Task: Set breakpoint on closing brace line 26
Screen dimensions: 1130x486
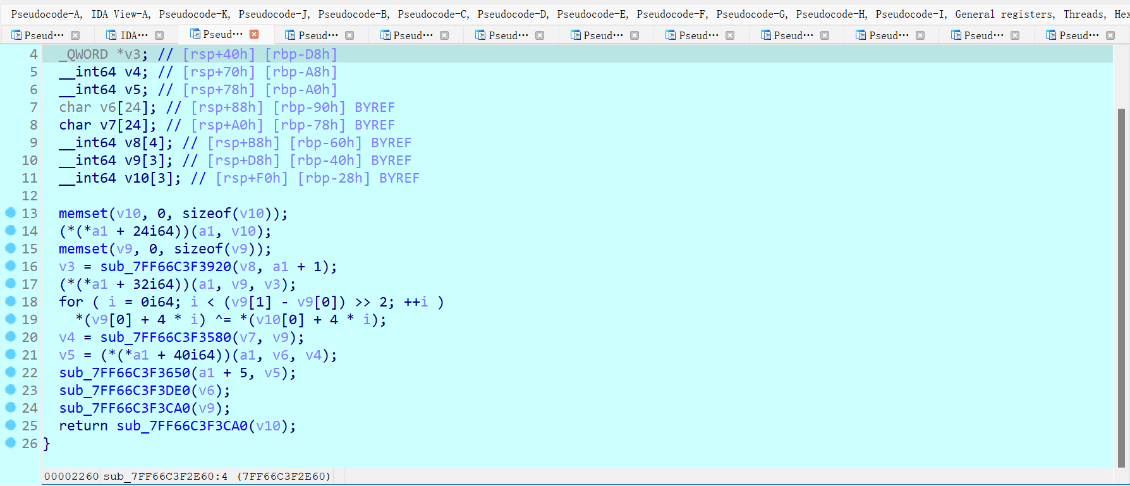Action: 11,443
